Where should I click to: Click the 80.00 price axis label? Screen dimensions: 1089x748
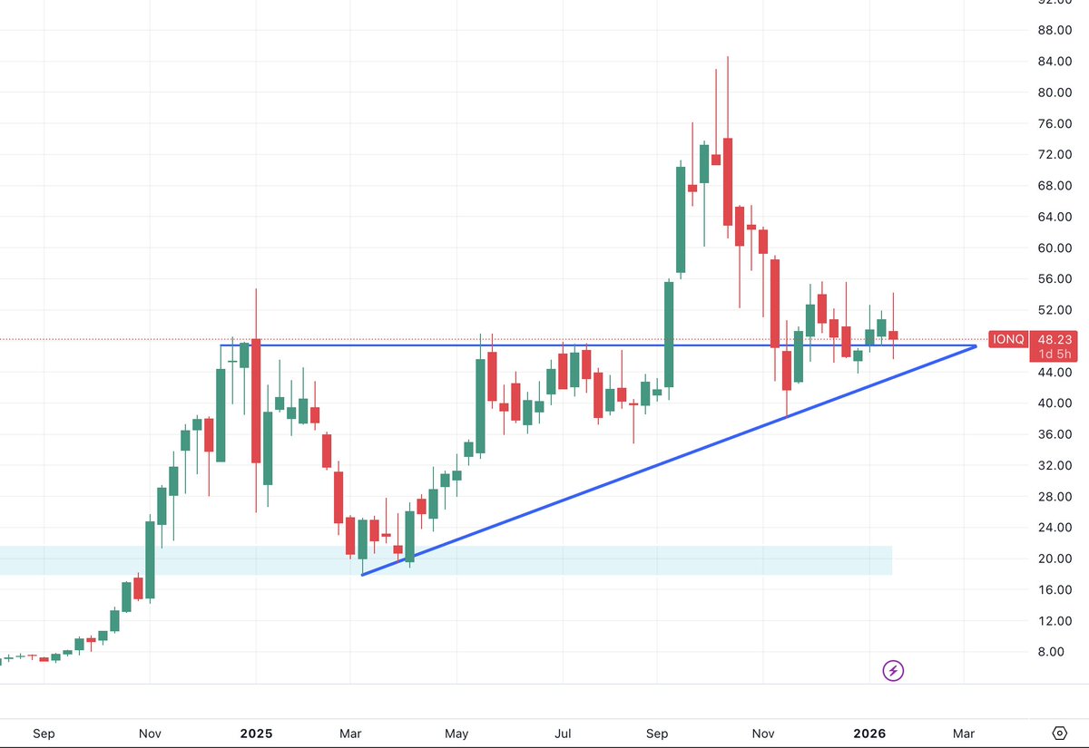point(1055,92)
